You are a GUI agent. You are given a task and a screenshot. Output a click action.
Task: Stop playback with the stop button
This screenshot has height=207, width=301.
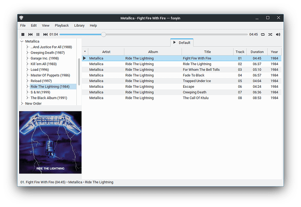tap(23, 34)
